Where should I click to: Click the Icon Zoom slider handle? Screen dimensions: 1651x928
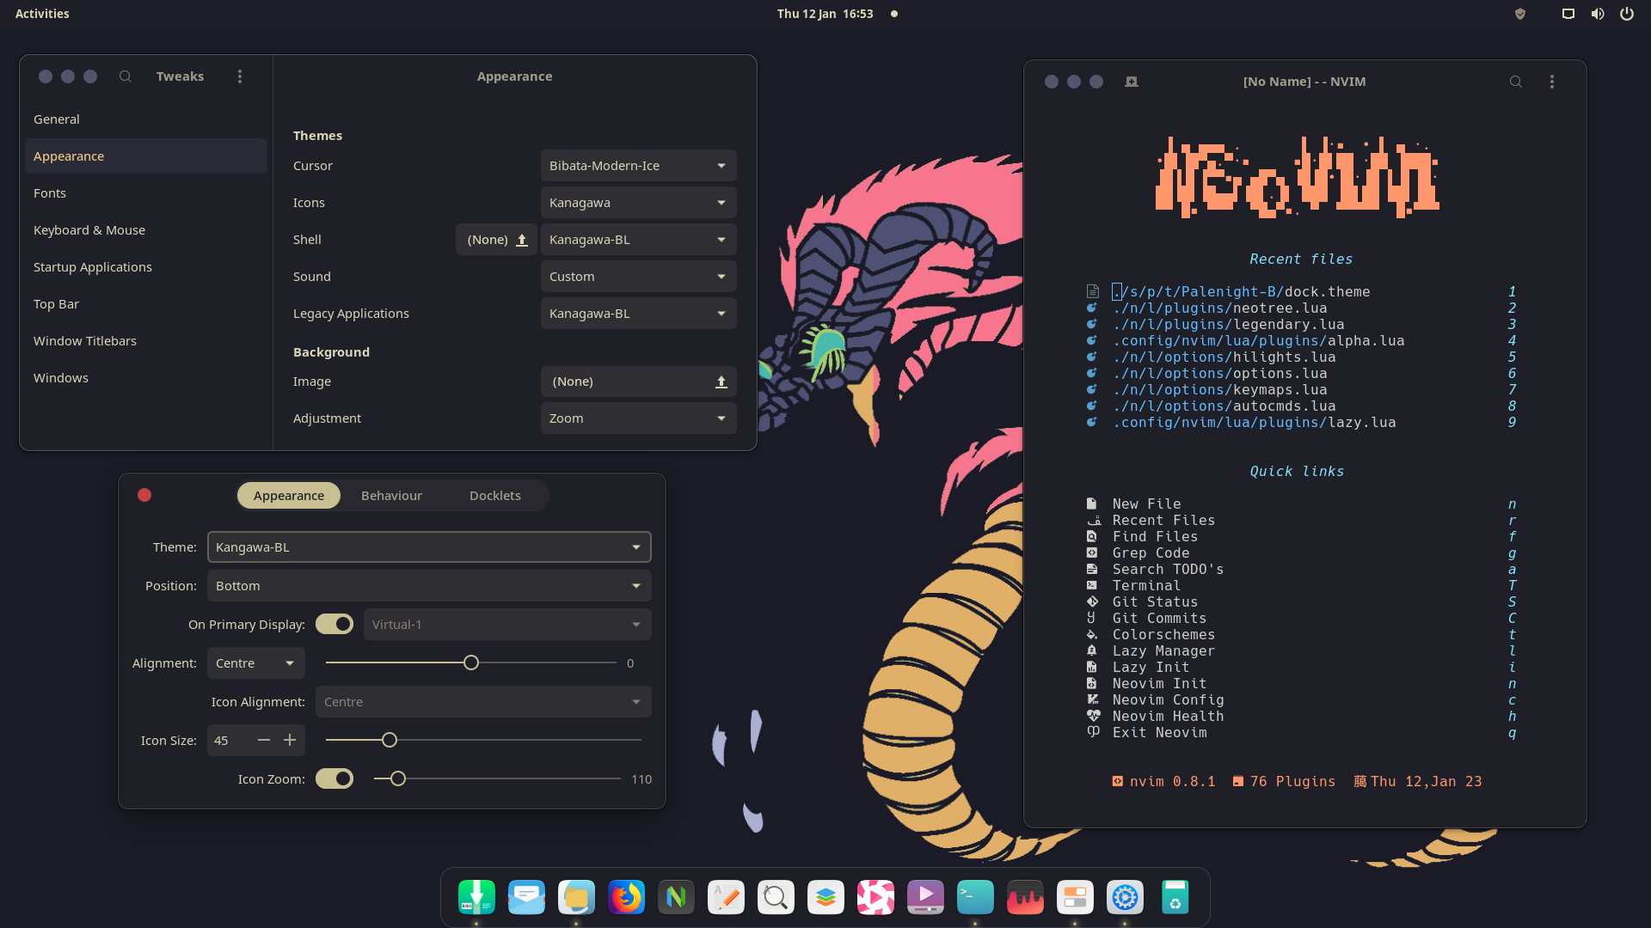(x=398, y=778)
